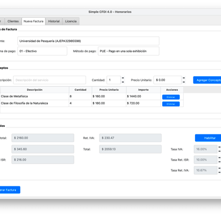Decrease Cantidad with the down arrow

click(x=123, y=82)
